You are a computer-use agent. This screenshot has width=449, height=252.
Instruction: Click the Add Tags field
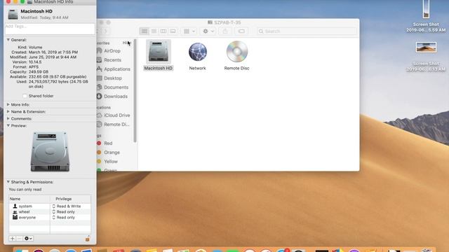[50, 29]
